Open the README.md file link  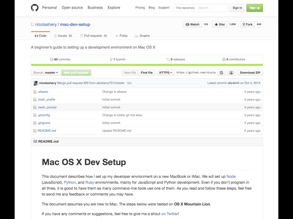click(x=47, y=131)
